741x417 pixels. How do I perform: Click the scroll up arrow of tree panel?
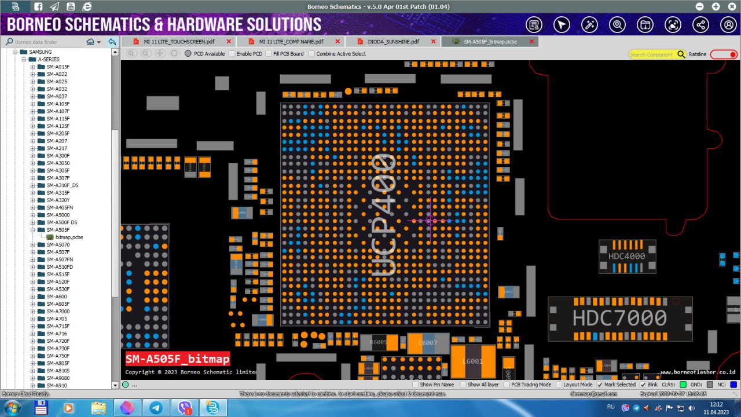pyautogui.click(x=115, y=53)
